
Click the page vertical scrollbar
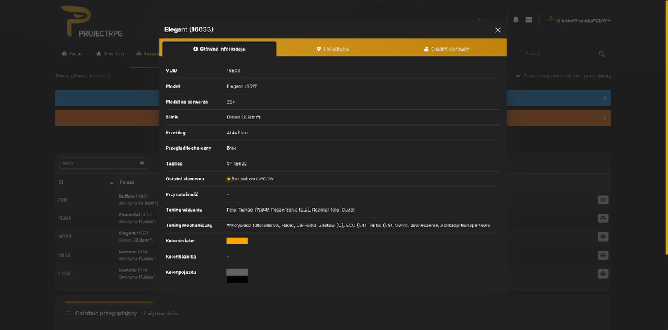[665, 128]
